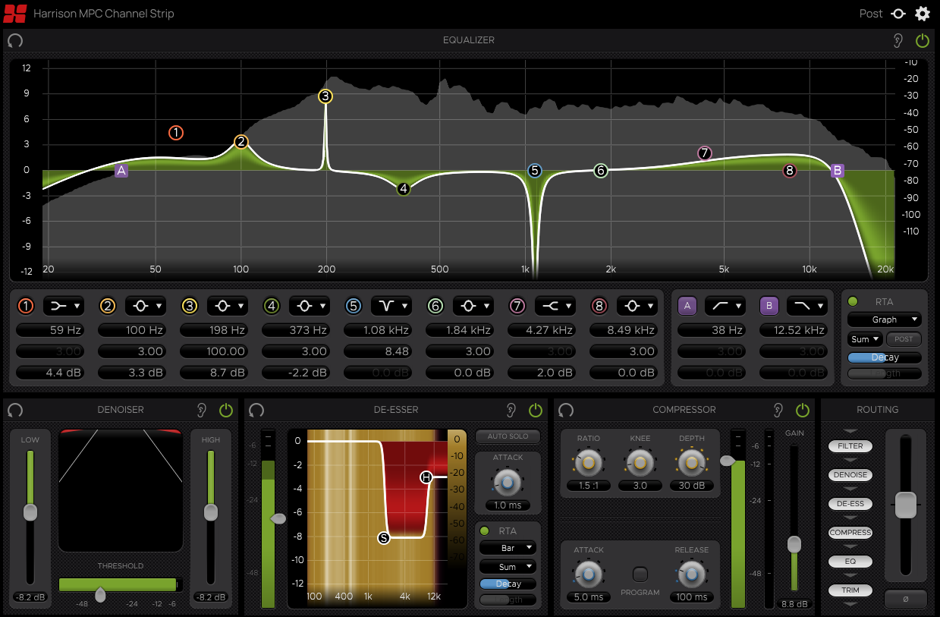Toggle the De-Esser RTA indicator

pyautogui.click(x=485, y=530)
